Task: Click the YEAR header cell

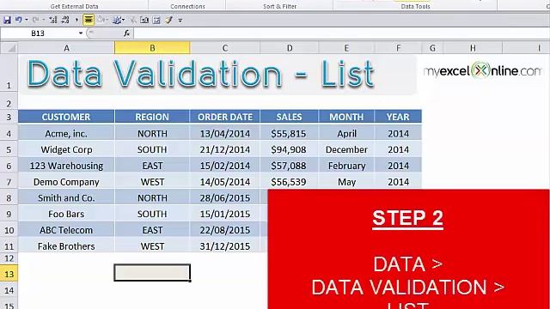Action: pos(398,117)
